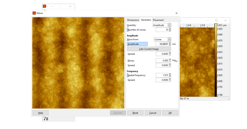Viewport: 247px width, 129px height.
Task: Minimize the Gwyddion toolbox window
Action: (52, 6)
